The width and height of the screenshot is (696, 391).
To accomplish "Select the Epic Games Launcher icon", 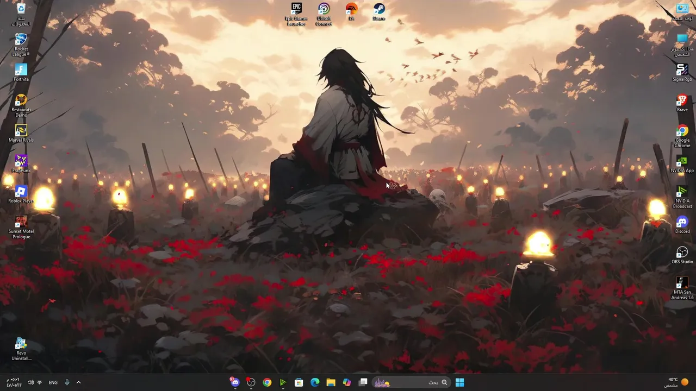I will click(x=296, y=15).
